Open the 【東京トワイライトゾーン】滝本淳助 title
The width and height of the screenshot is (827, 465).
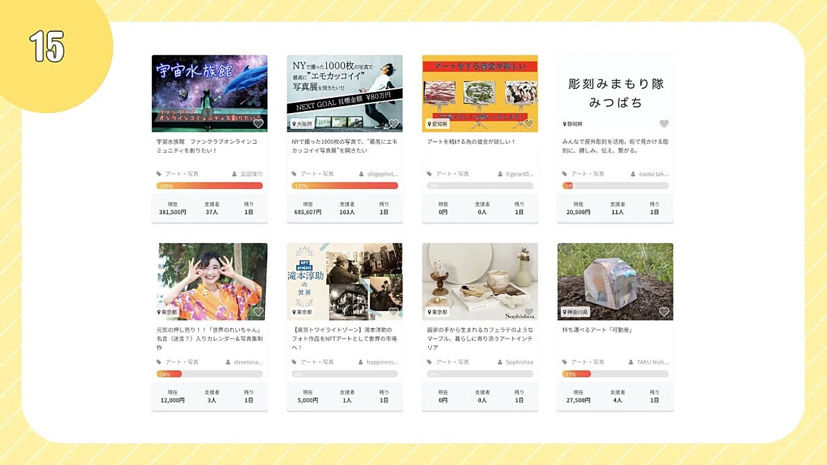pyautogui.click(x=344, y=339)
